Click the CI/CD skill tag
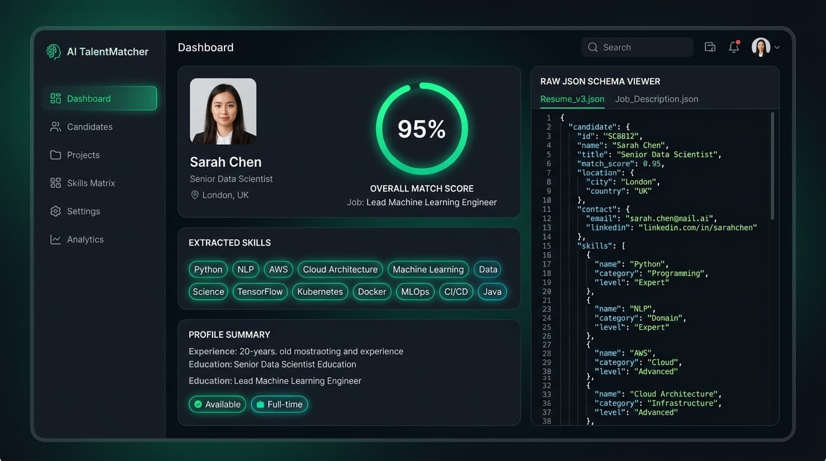The height and width of the screenshot is (461, 826). (456, 292)
